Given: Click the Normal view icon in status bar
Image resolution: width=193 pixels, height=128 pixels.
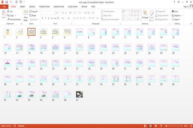Looking at the screenshot, I should click(x=145, y=126).
